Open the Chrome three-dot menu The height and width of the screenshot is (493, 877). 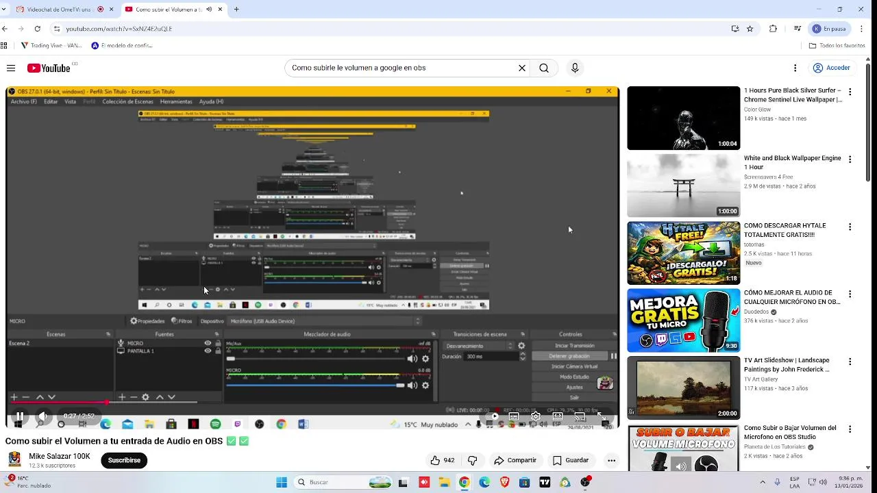point(861,29)
